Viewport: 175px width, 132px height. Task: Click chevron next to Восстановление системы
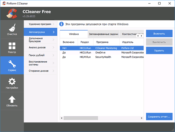[x=53, y=63]
